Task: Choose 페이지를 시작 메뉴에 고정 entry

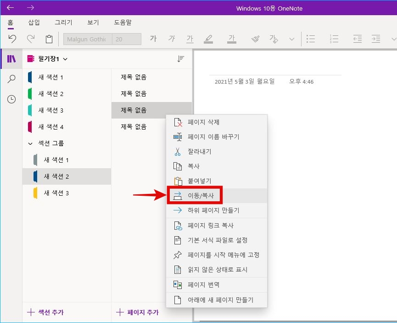Action: point(217,255)
